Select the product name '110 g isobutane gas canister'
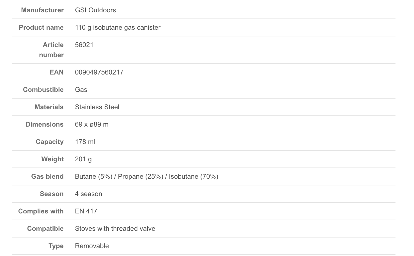 point(118,27)
